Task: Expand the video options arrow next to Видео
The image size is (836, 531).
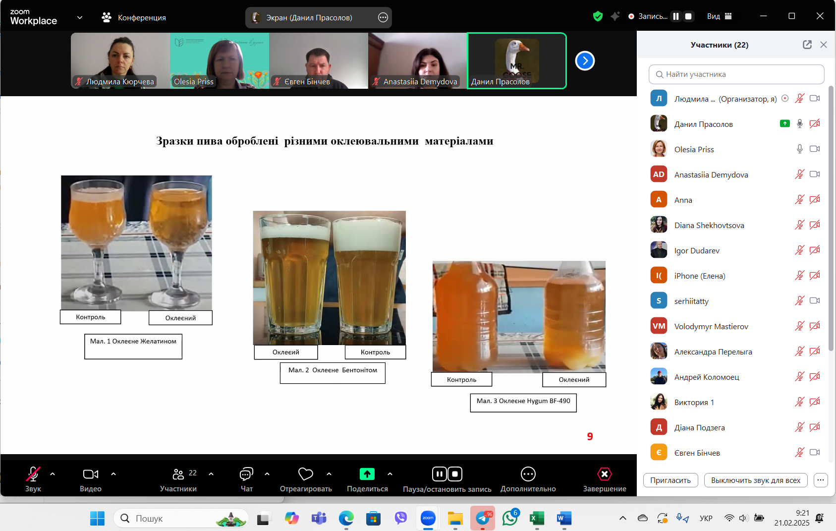Action: [x=113, y=474]
